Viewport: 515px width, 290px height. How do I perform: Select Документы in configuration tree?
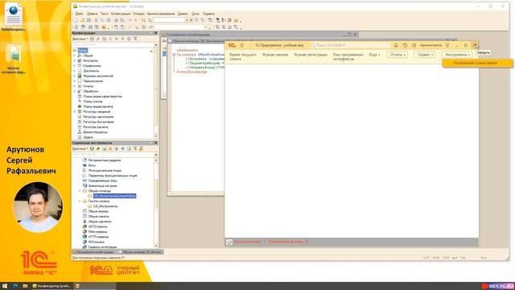click(91, 71)
